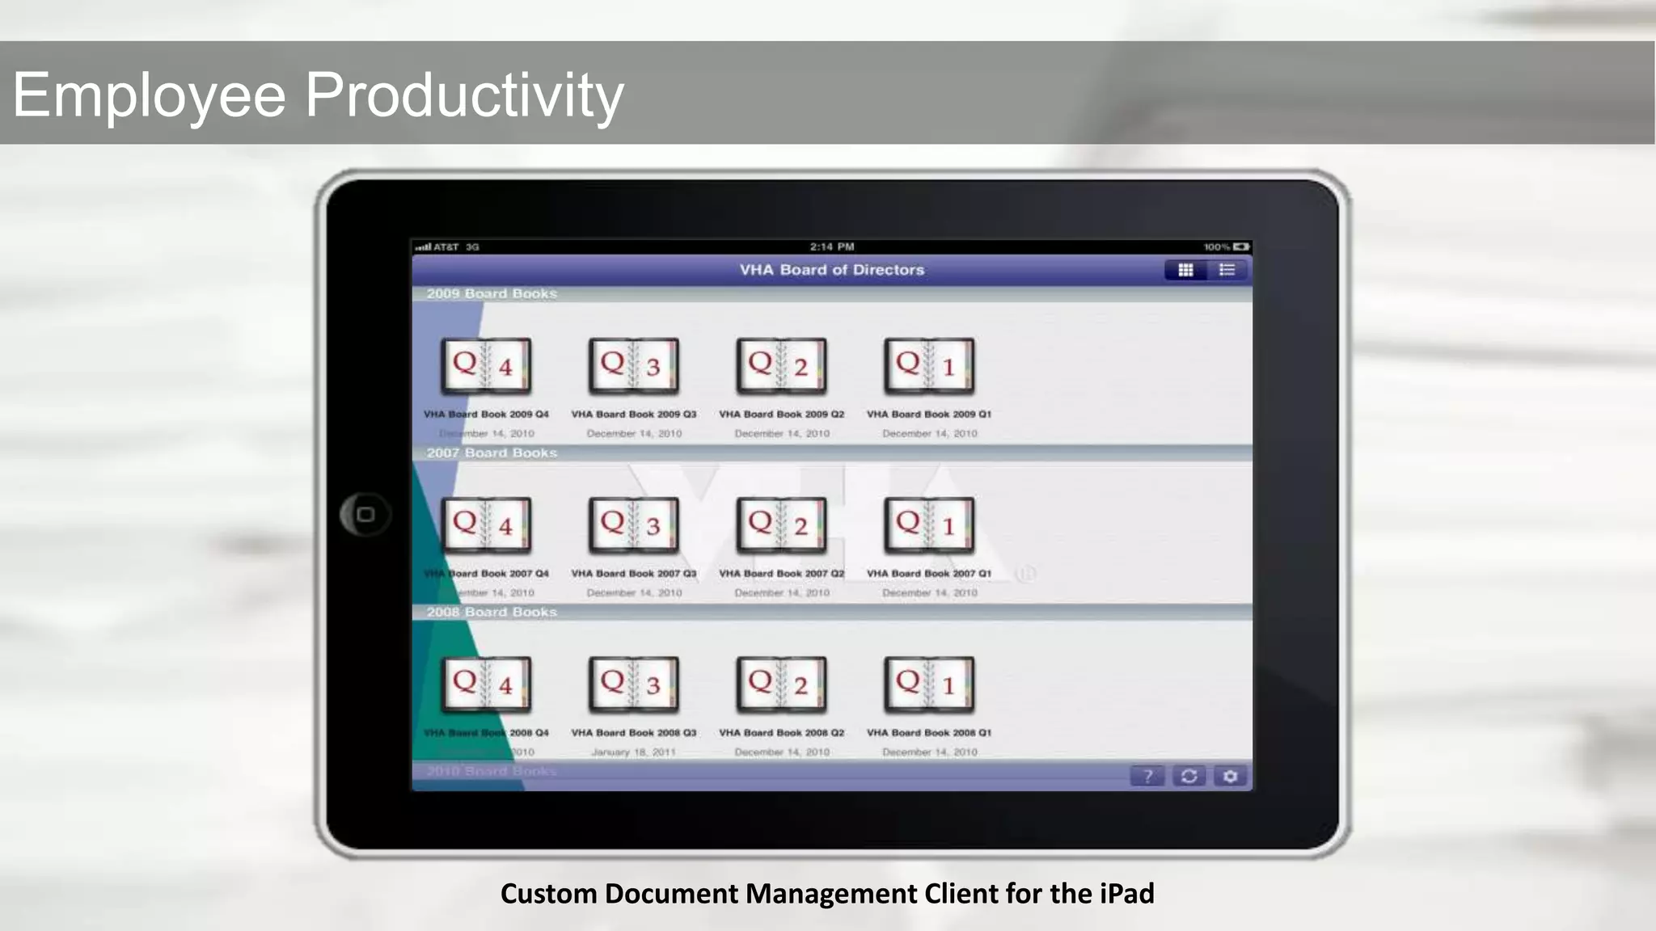Viewport: 1656px width, 931px height.
Task: Tap the VHA Board of Directors title
Action: [831, 270]
